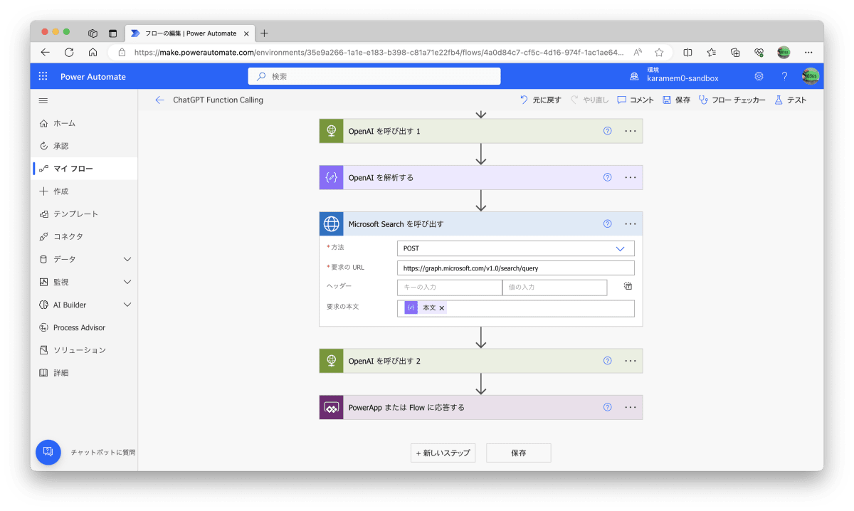Show help for Microsoft Search を呼び出す step
Screen dimensions: 854x511
607,223
